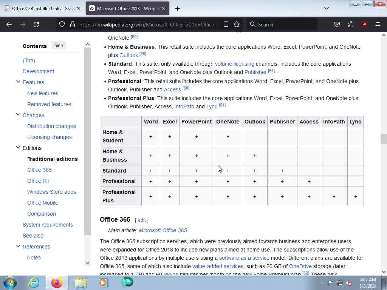Click the volume licensing link
The width and height of the screenshot is (387, 290).
point(234,64)
